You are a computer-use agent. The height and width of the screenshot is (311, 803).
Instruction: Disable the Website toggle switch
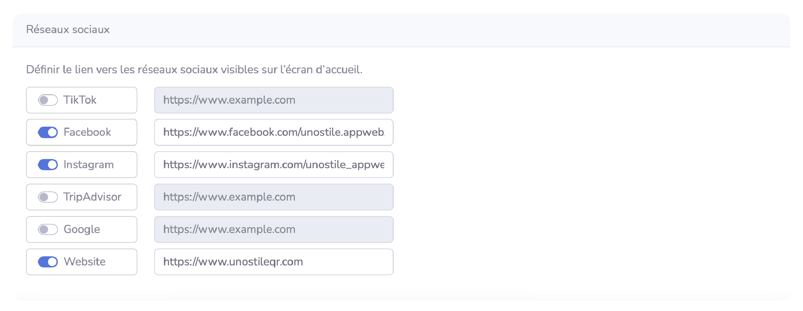tap(48, 262)
